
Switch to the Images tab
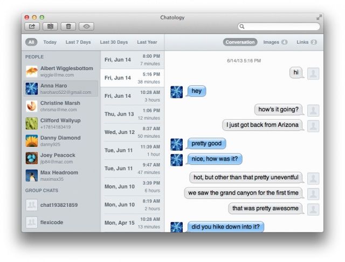[x=275, y=42]
